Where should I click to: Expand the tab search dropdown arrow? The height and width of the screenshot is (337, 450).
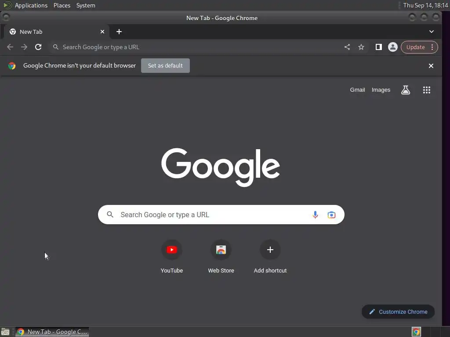pos(432,32)
